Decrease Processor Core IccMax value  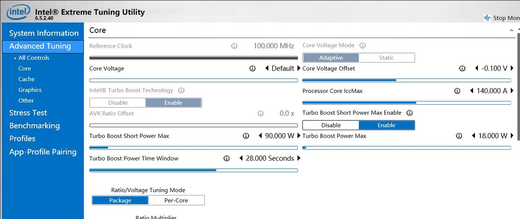click(x=472, y=91)
